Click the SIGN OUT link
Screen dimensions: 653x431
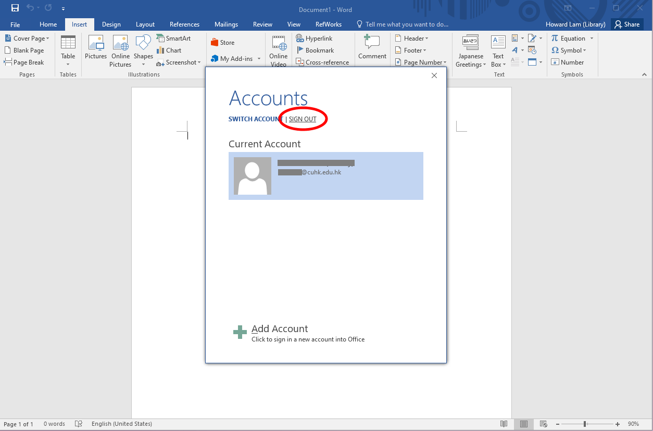[x=303, y=119]
